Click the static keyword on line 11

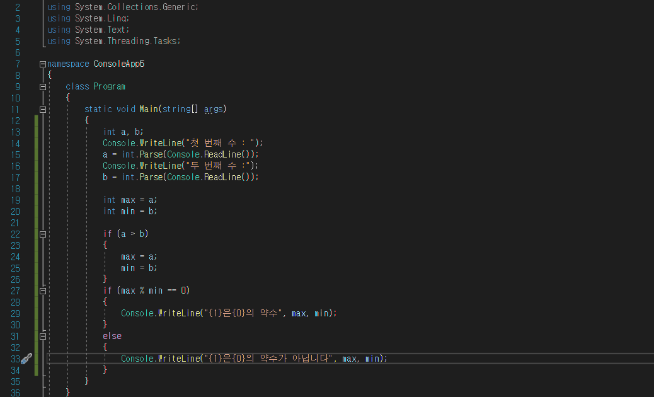(x=98, y=109)
